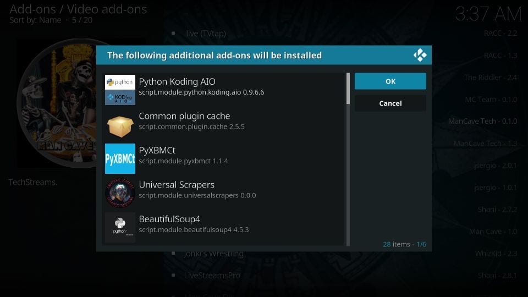Click jsergio - 2.0.1 label
Viewport: 528px width, 297px height.
pos(496,166)
